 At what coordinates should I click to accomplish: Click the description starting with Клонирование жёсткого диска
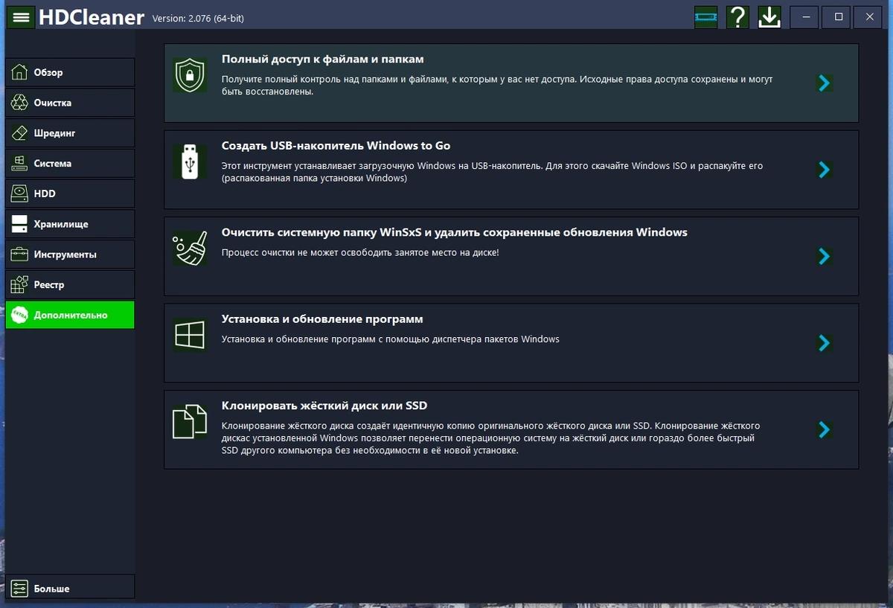point(491,438)
